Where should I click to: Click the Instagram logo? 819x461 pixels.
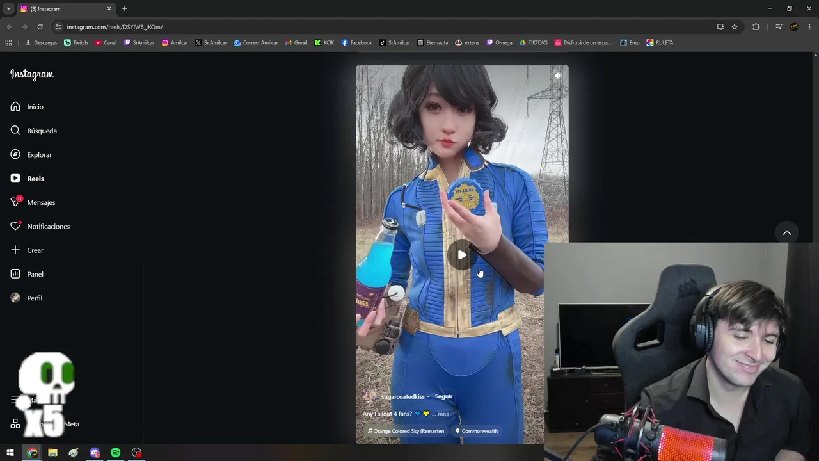(x=32, y=74)
